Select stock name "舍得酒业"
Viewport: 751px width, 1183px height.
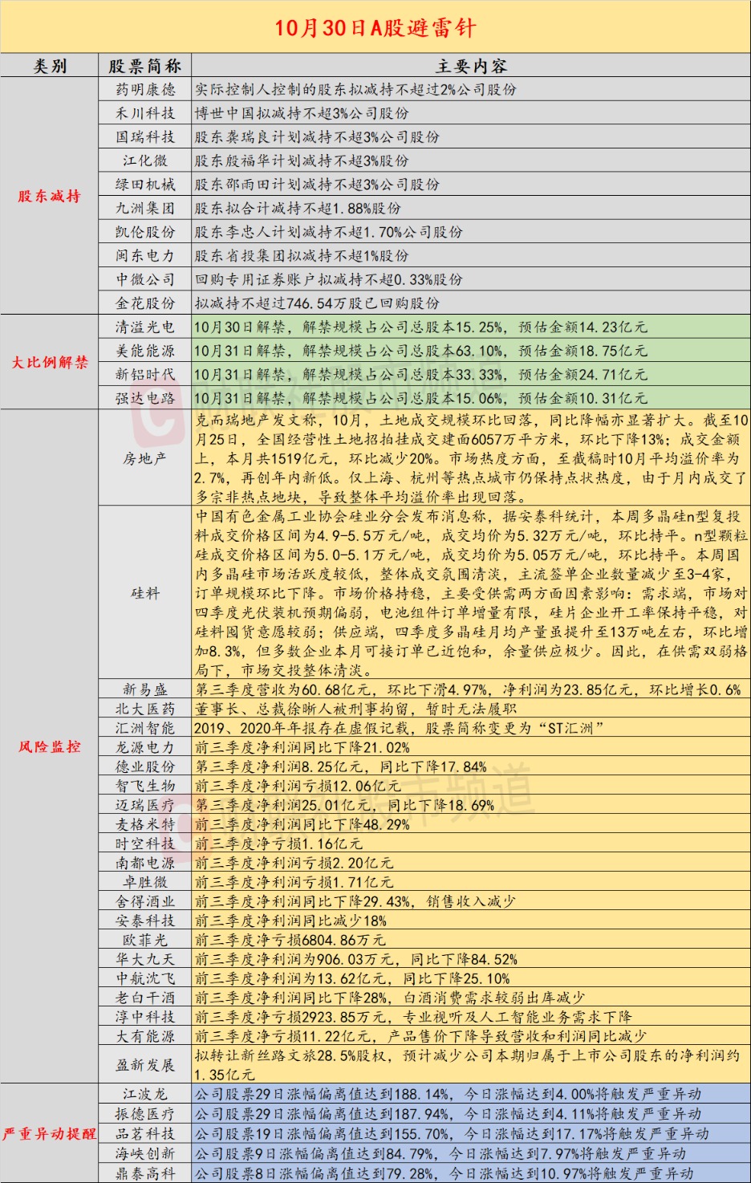pyautogui.click(x=145, y=901)
